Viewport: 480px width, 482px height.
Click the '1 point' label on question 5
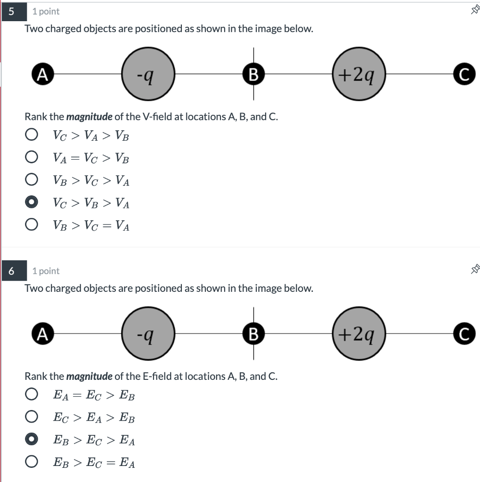point(45,11)
